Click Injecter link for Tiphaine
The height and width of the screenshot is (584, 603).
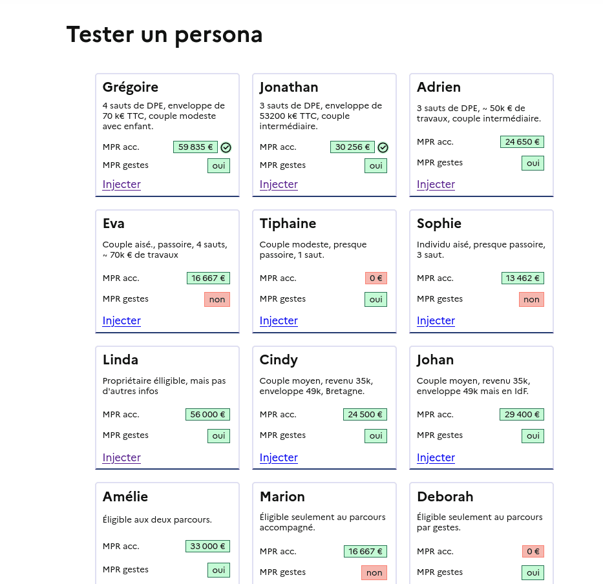279,320
